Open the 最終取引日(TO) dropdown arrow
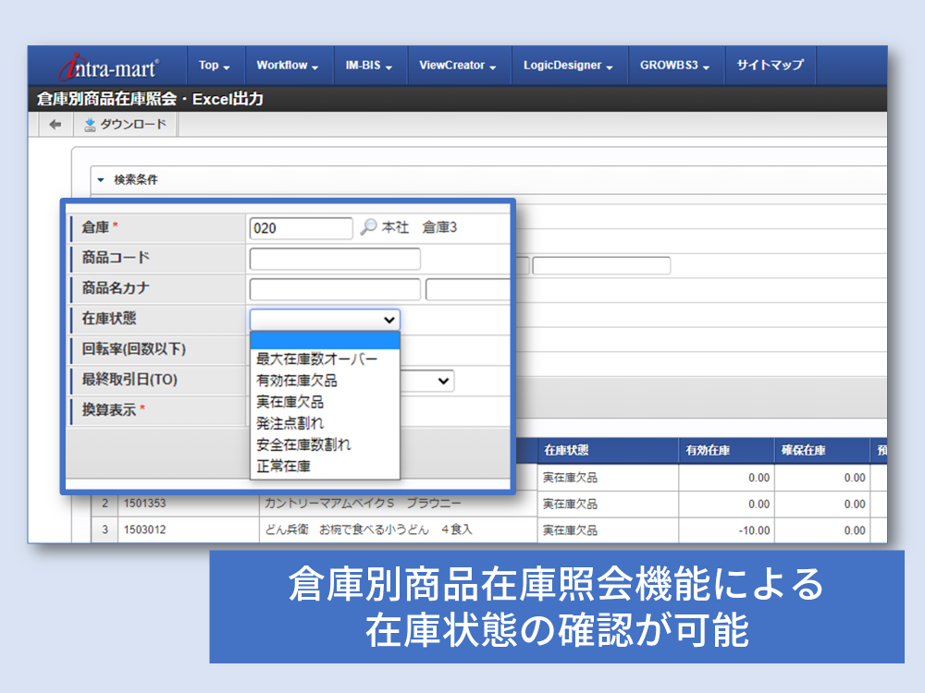The height and width of the screenshot is (693, 925). click(444, 381)
